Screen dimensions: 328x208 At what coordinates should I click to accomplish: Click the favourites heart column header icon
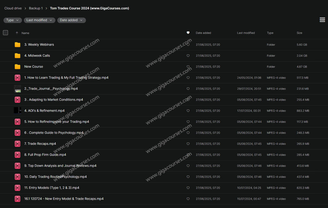point(188,33)
